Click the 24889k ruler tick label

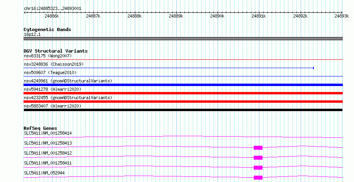pos(176,16)
